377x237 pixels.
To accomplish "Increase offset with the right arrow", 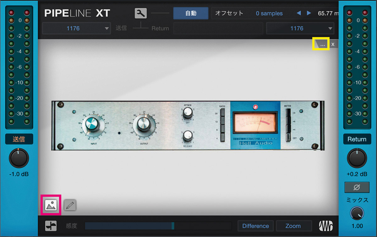I will coord(309,13).
